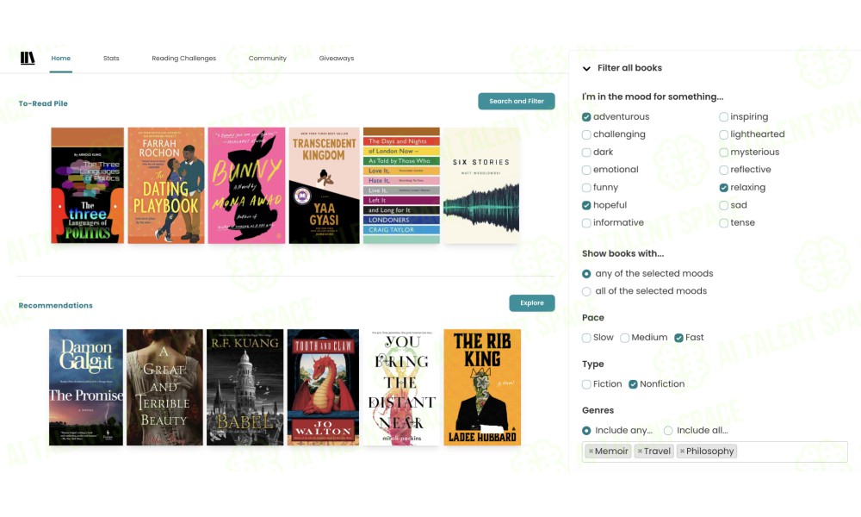The image size is (861, 517).
Task: Click the StoryGraph books logo icon
Action: pyautogui.click(x=28, y=58)
